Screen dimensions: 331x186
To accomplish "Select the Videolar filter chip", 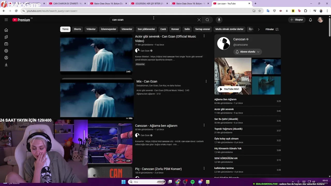I will point(91,29).
